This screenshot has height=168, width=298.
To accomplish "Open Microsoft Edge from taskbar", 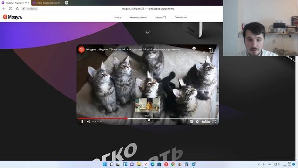I will click(x=152, y=164).
